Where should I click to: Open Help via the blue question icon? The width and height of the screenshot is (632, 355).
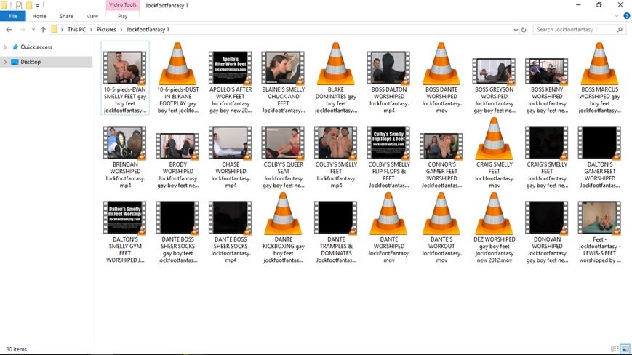point(627,16)
